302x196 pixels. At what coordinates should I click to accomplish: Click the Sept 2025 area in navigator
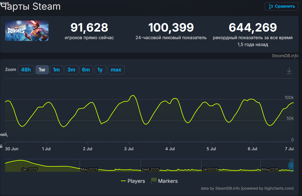pyautogui.click(x=150, y=169)
